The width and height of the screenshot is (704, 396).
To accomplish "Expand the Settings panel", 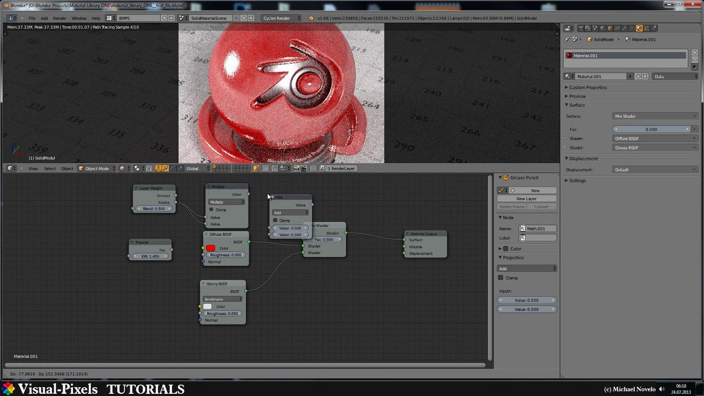I will click(577, 180).
